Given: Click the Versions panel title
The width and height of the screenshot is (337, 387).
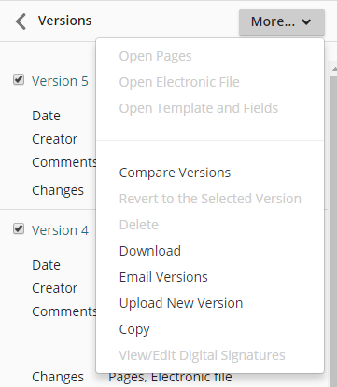Looking at the screenshot, I should [64, 21].
